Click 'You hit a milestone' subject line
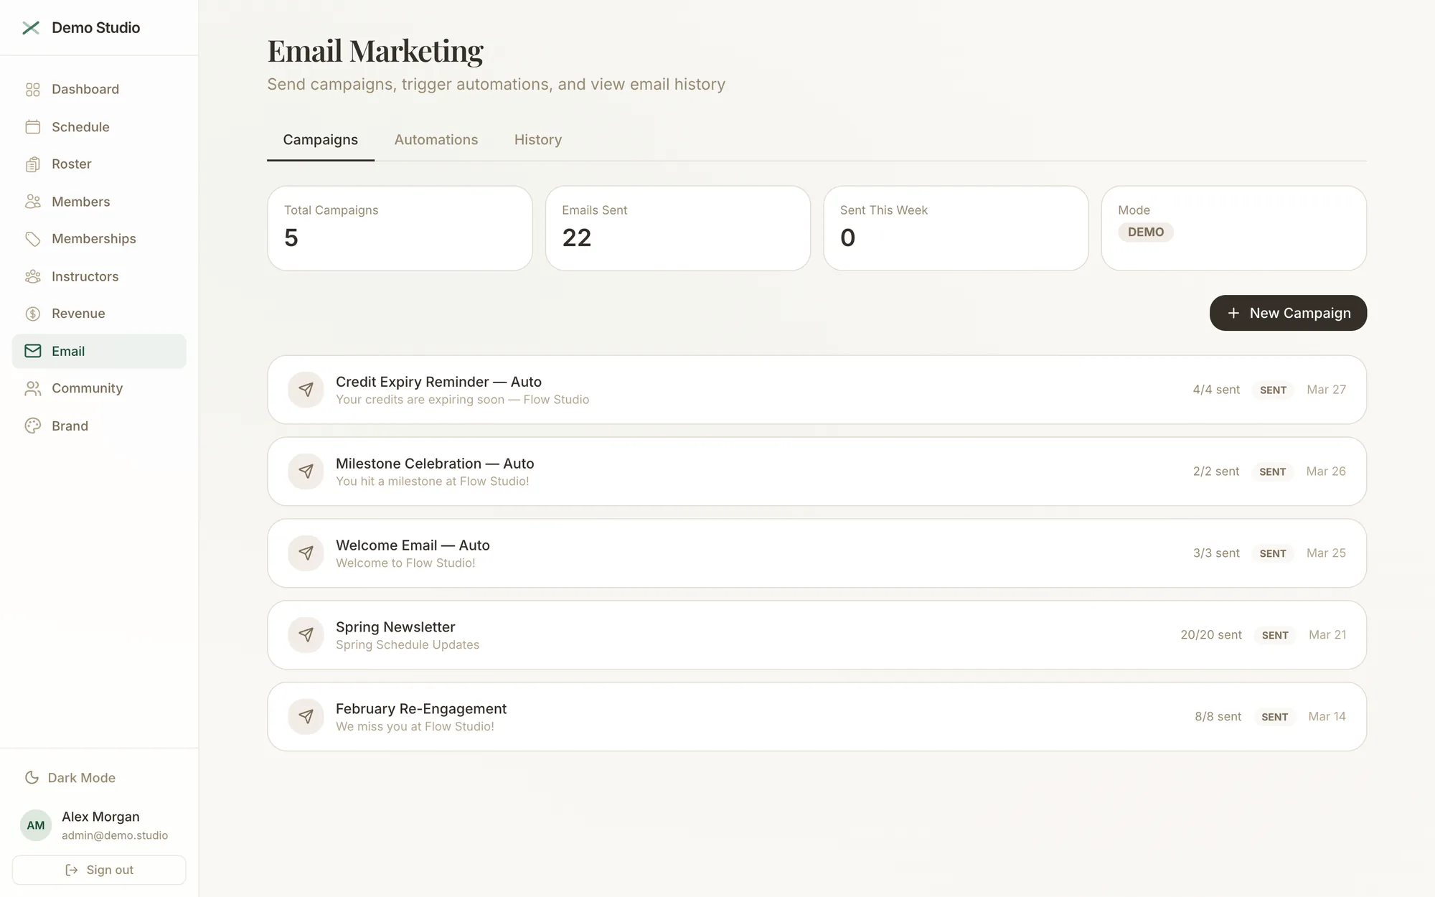The width and height of the screenshot is (1435, 897). coord(433,482)
